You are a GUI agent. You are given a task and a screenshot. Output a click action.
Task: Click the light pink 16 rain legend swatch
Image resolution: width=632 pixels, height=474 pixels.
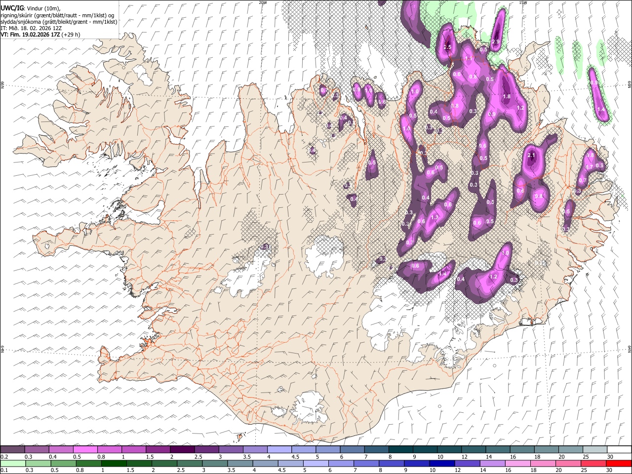[x=518, y=464]
